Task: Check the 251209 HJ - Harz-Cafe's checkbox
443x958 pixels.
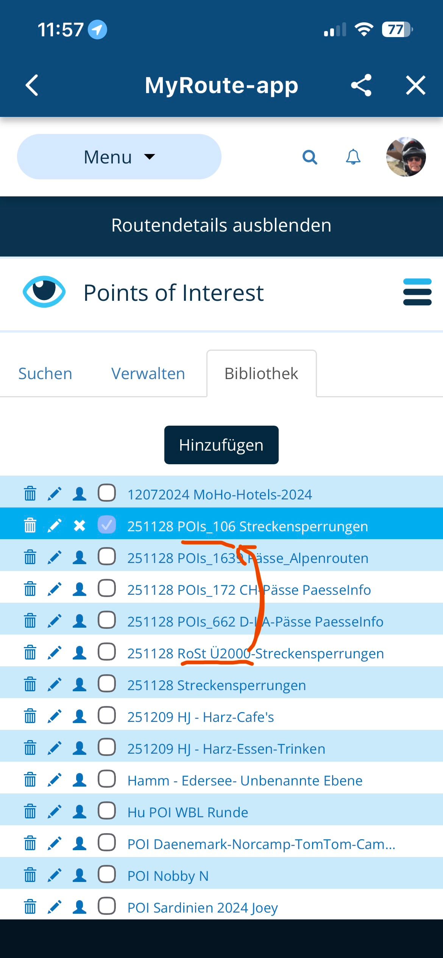Action: (107, 716)
